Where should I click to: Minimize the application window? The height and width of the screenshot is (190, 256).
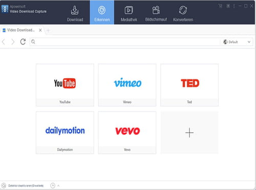pos(240,6)
